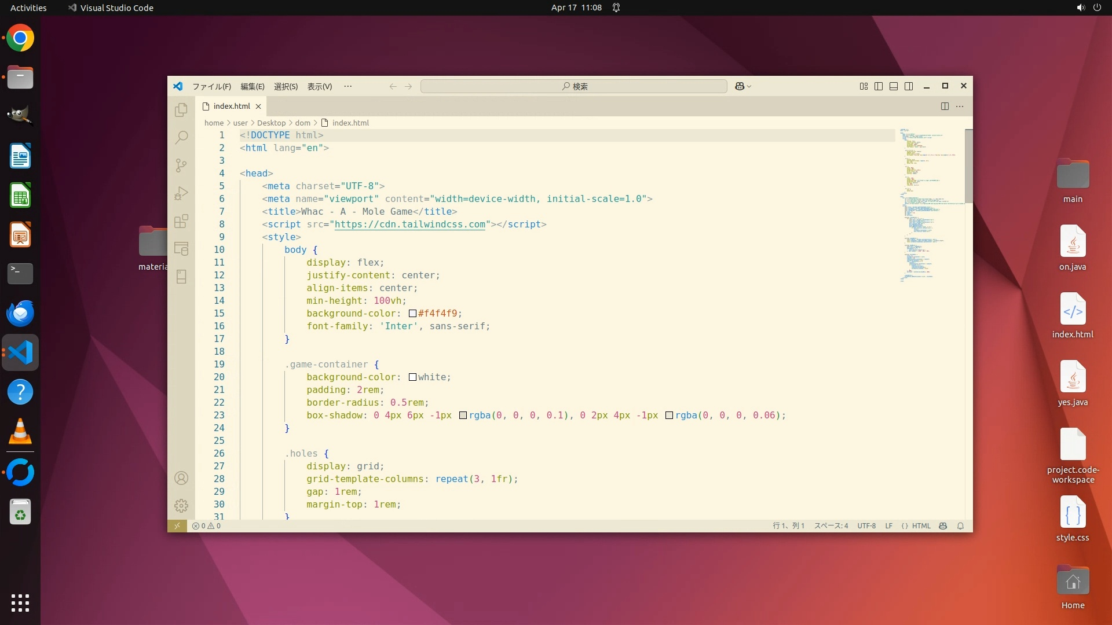The height and width of the screenshot is (625, 1112).
Task: Click the #f4f4f9 color swatch
Action: (412, 314)
